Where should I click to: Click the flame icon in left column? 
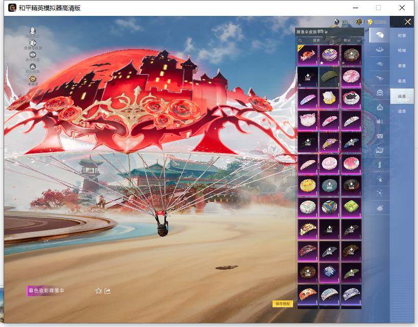coord(32,67)
